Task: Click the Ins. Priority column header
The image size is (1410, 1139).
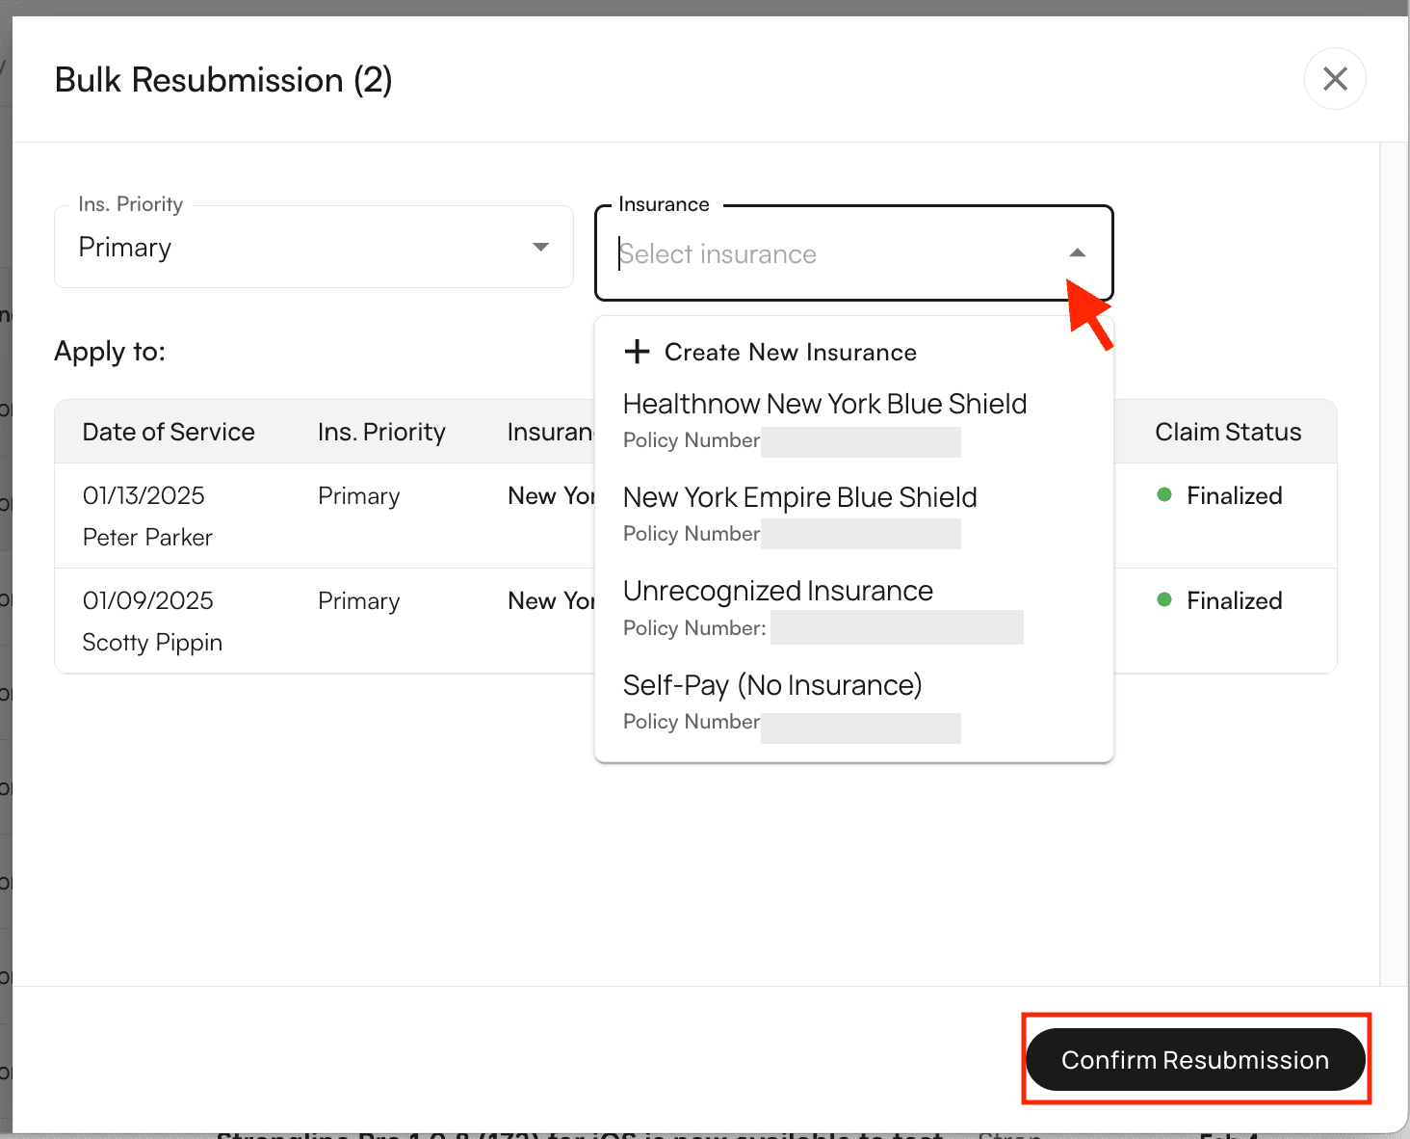Action: point(381,432)
